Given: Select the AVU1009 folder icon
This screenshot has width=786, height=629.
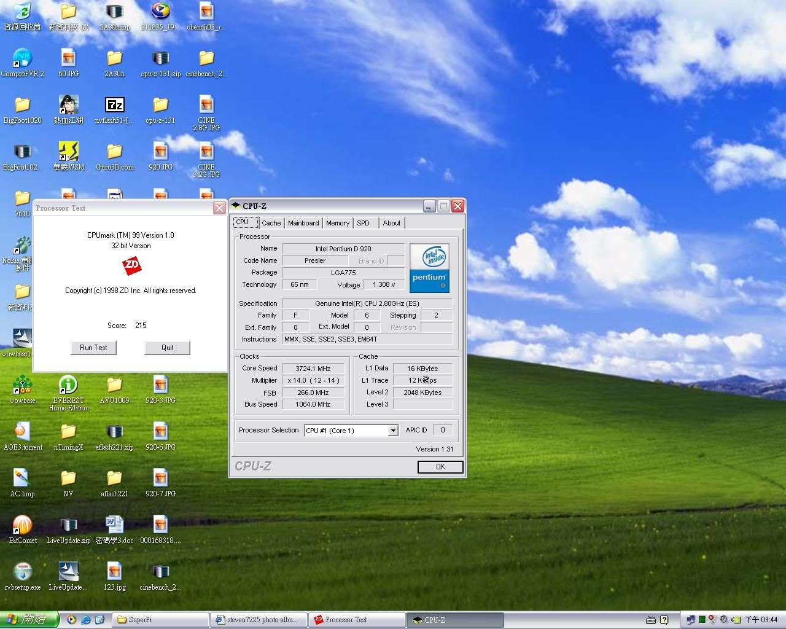Looking at the screenshot, I should point(114,389).
